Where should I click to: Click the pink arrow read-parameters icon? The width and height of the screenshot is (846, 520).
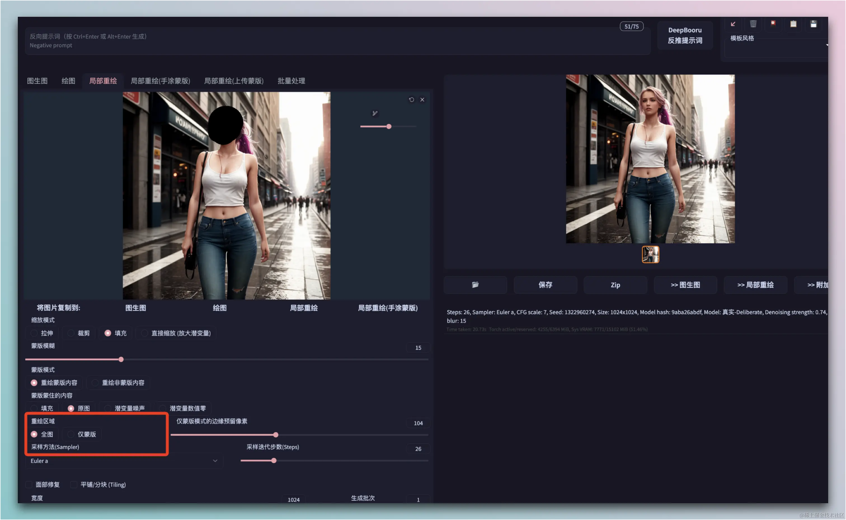coord(733,24)
